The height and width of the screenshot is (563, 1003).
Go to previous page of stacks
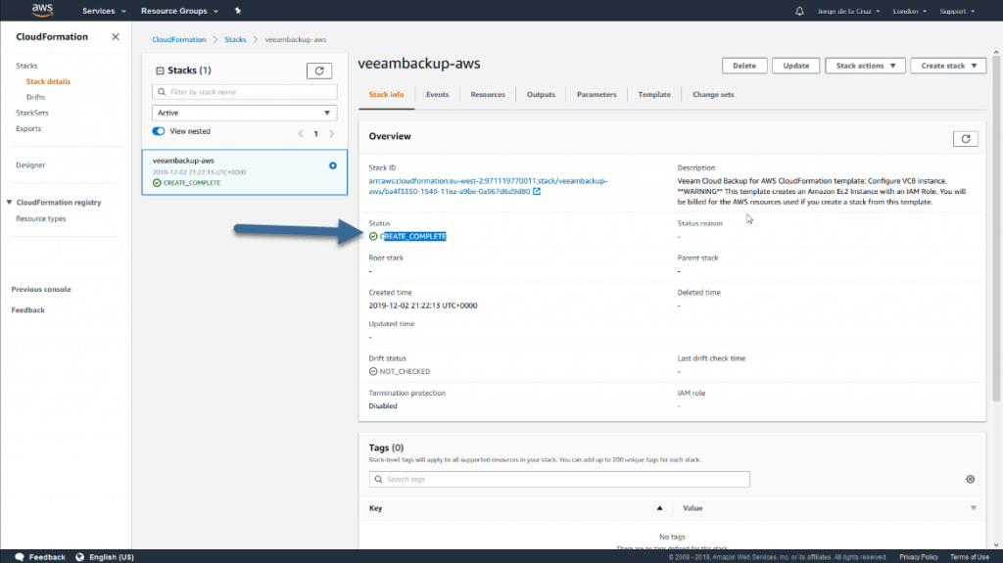click(301, 134)
